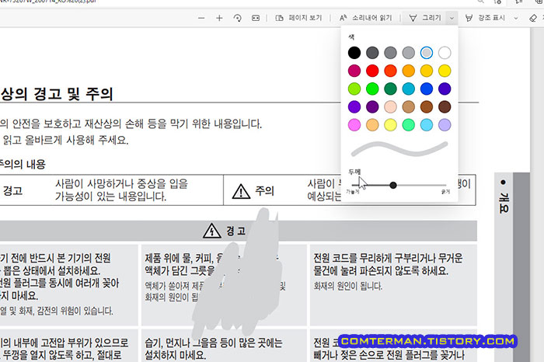The image size is (544, 362).
Task: Select the pastel orange swatch
Action: point(372,125)
